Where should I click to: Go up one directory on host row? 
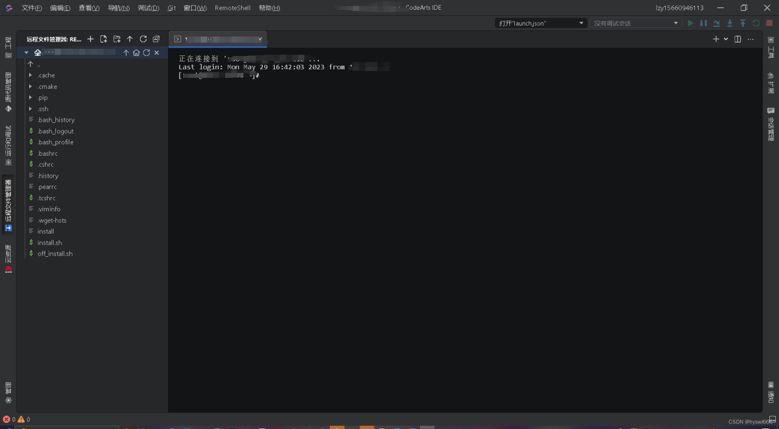tap(127, 53)
